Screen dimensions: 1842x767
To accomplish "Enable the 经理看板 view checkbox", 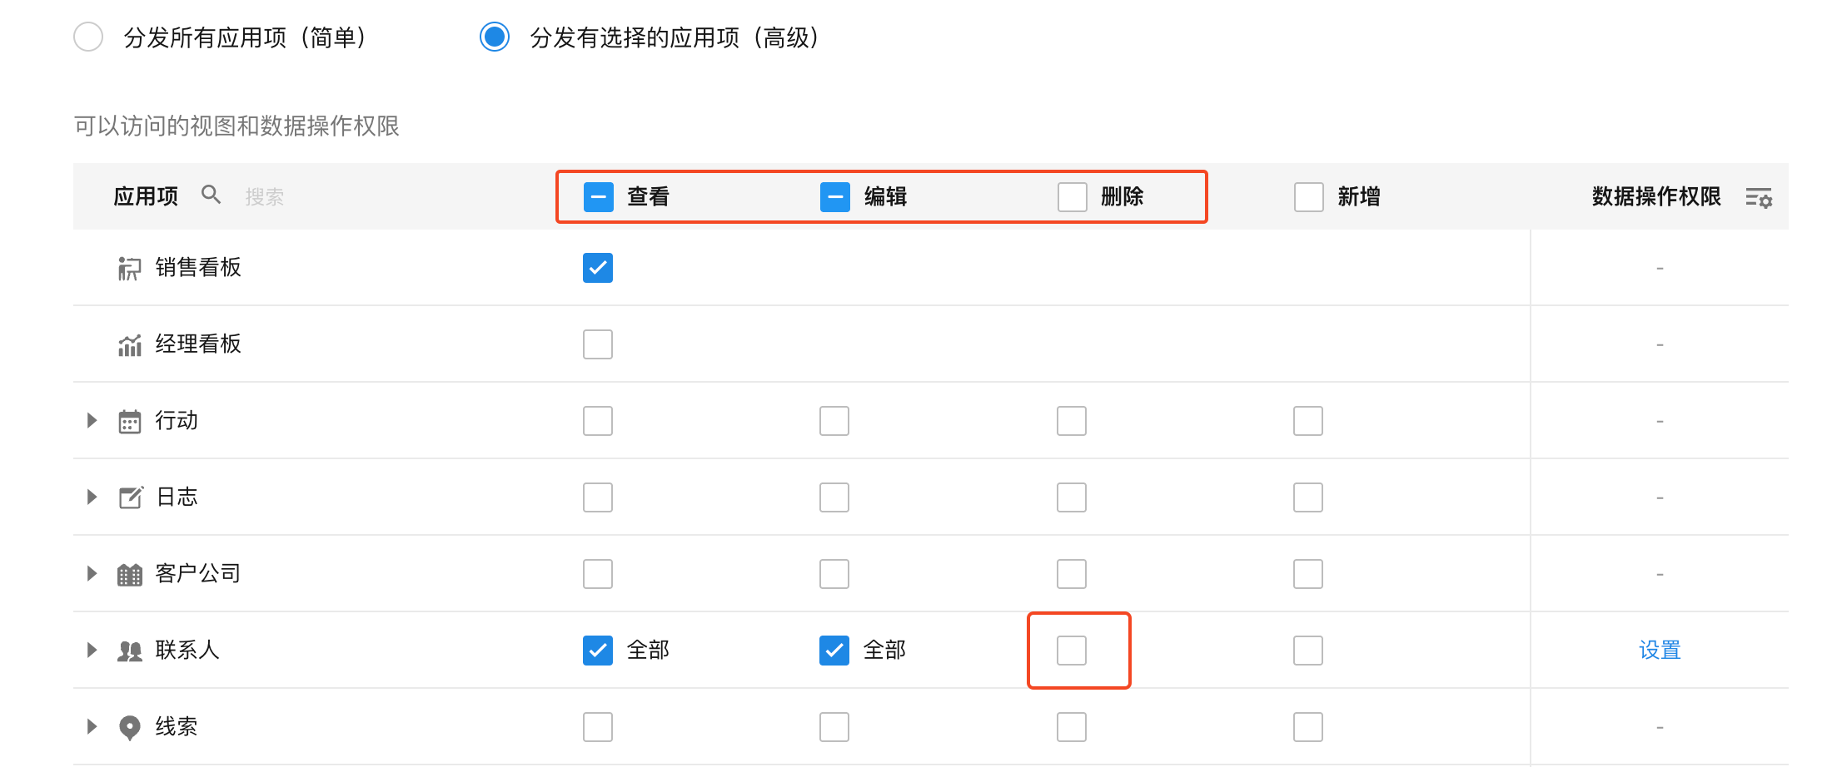I will point(598,344).
